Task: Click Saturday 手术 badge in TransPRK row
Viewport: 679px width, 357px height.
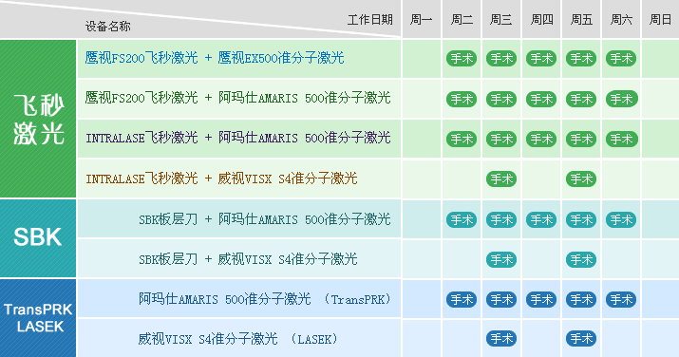Action: pos(621,299)
